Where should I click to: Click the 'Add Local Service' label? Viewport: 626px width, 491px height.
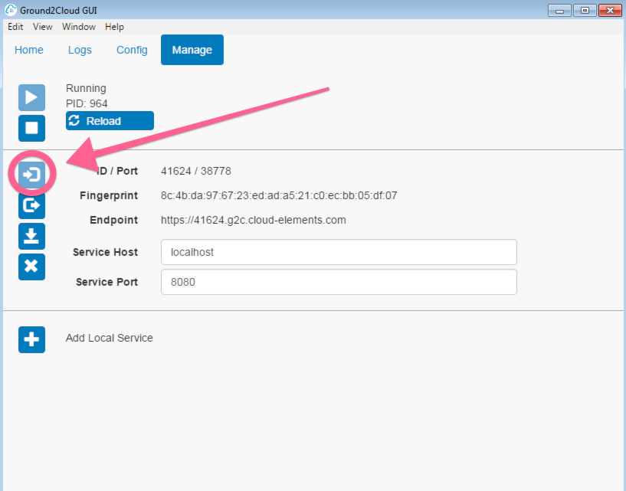(109, 338)
